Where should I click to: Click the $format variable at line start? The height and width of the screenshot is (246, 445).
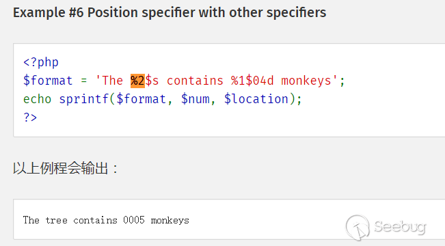(48, 81)
